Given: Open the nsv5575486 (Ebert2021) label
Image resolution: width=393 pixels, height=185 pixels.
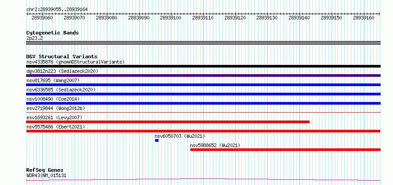Looking at the screenshot, I should 56,127.
